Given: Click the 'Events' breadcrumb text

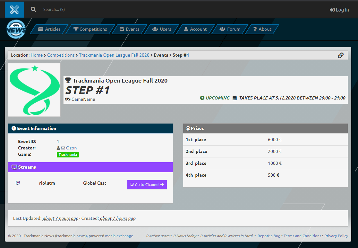Looking at the screenshot, I should coord(161,55).
